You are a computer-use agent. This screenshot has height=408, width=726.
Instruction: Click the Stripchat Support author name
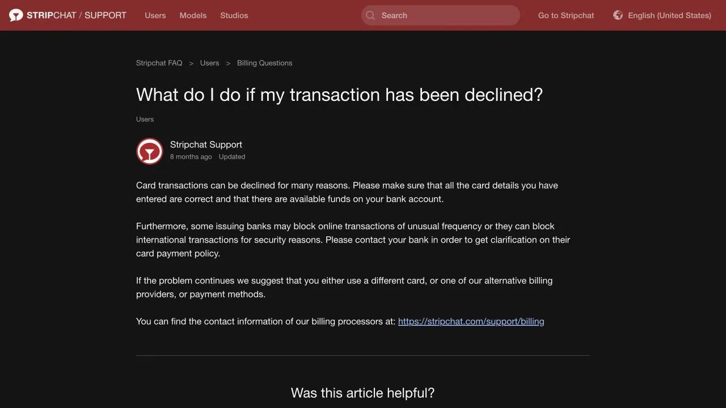click(x=206, y=144)
